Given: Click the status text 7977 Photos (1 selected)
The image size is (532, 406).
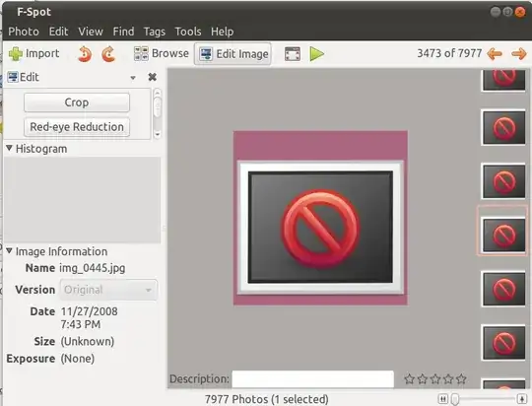Looking at the screenshot, I should (x=267, y=399).
